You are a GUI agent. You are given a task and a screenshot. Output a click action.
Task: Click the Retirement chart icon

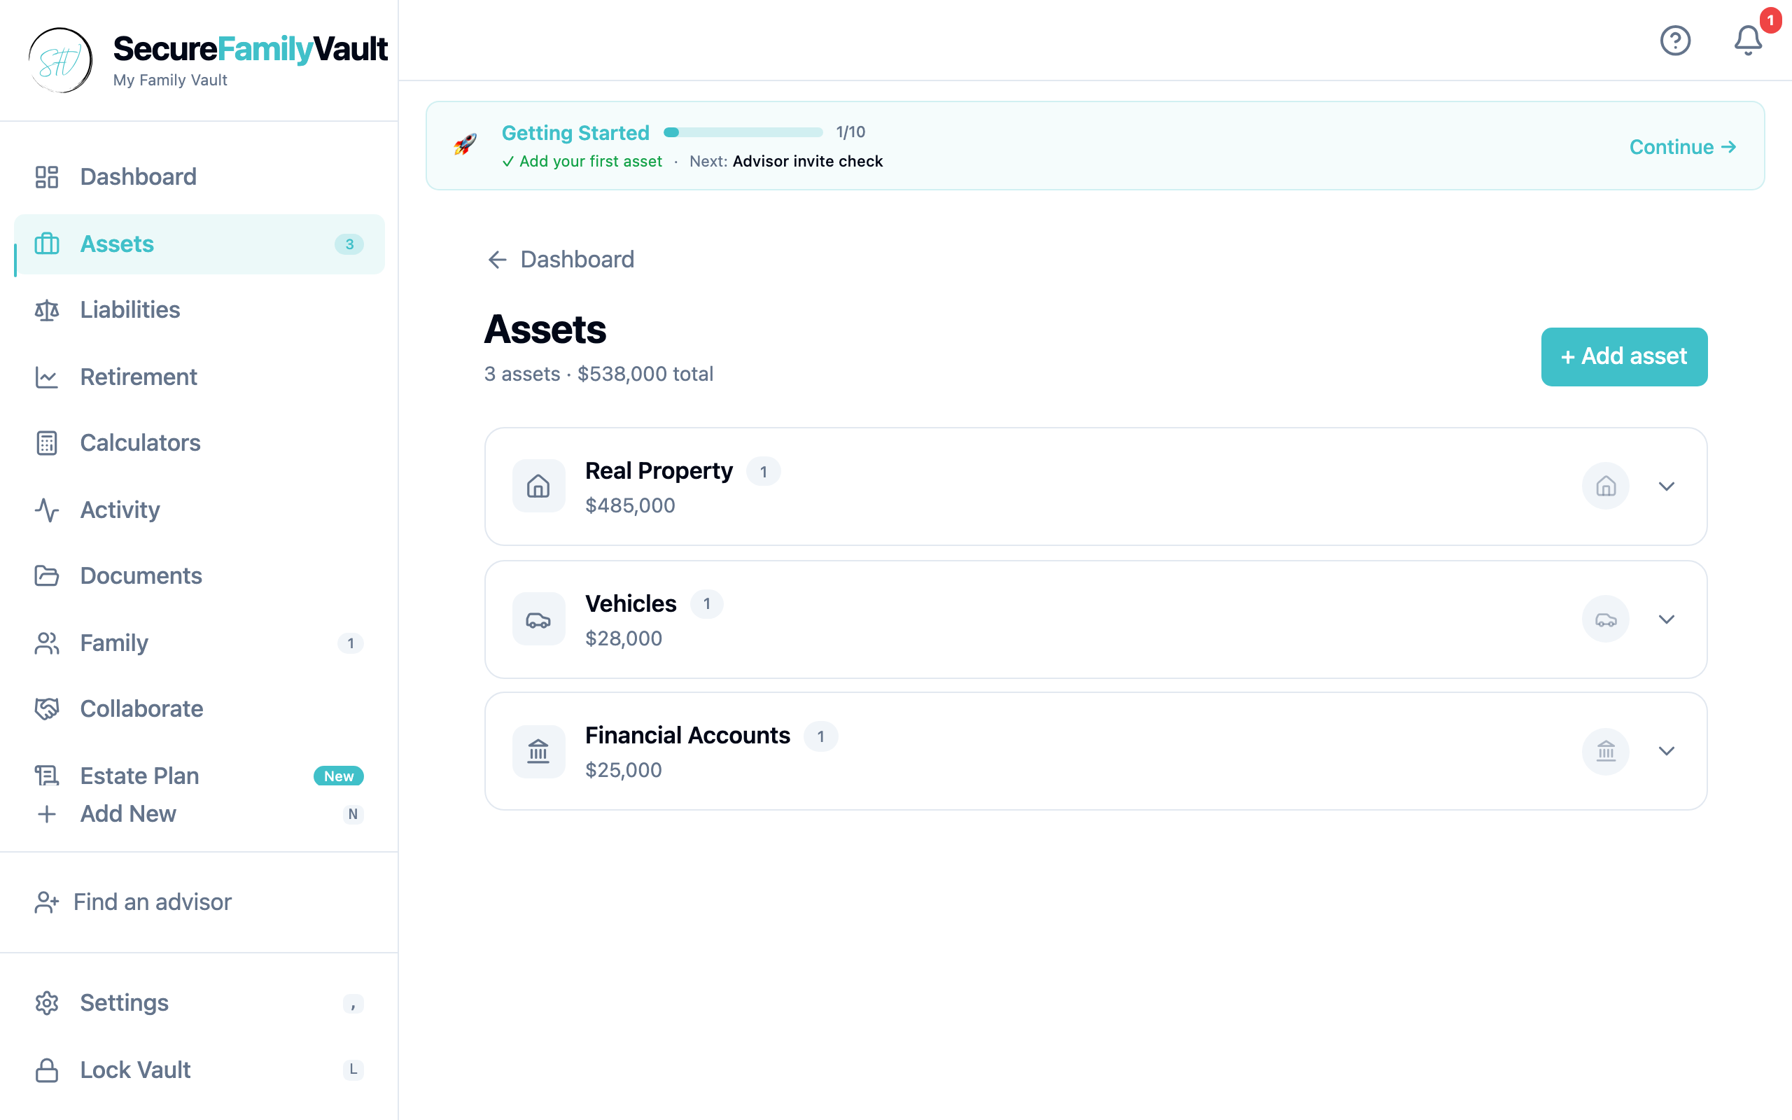tap(47, 377)
